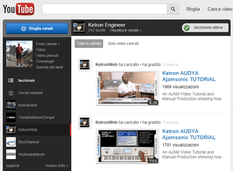Image resolution: width=233 pixels, height=171 pixels.
Task: Open the Ketron AUDYA title with 1781 visualizzazioni
Action: (x=189, y=134)
